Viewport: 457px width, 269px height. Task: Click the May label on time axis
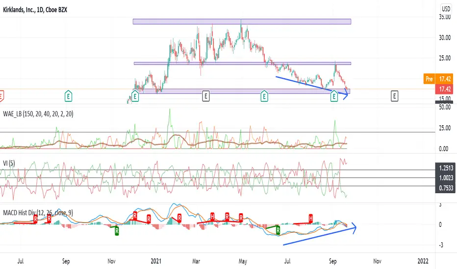pos(243,261)
